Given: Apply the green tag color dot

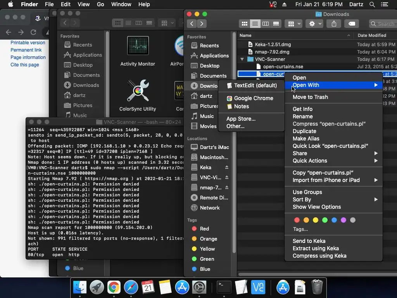Looking at the screenshot, I should (325, 220).
